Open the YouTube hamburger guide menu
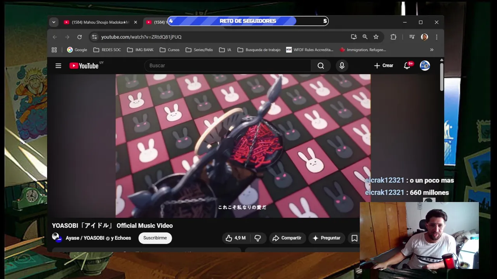 pos(58,66)
